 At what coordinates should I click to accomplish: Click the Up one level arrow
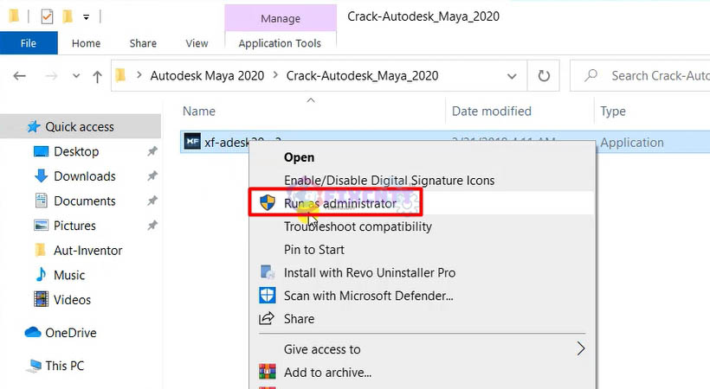pos(98,76)
